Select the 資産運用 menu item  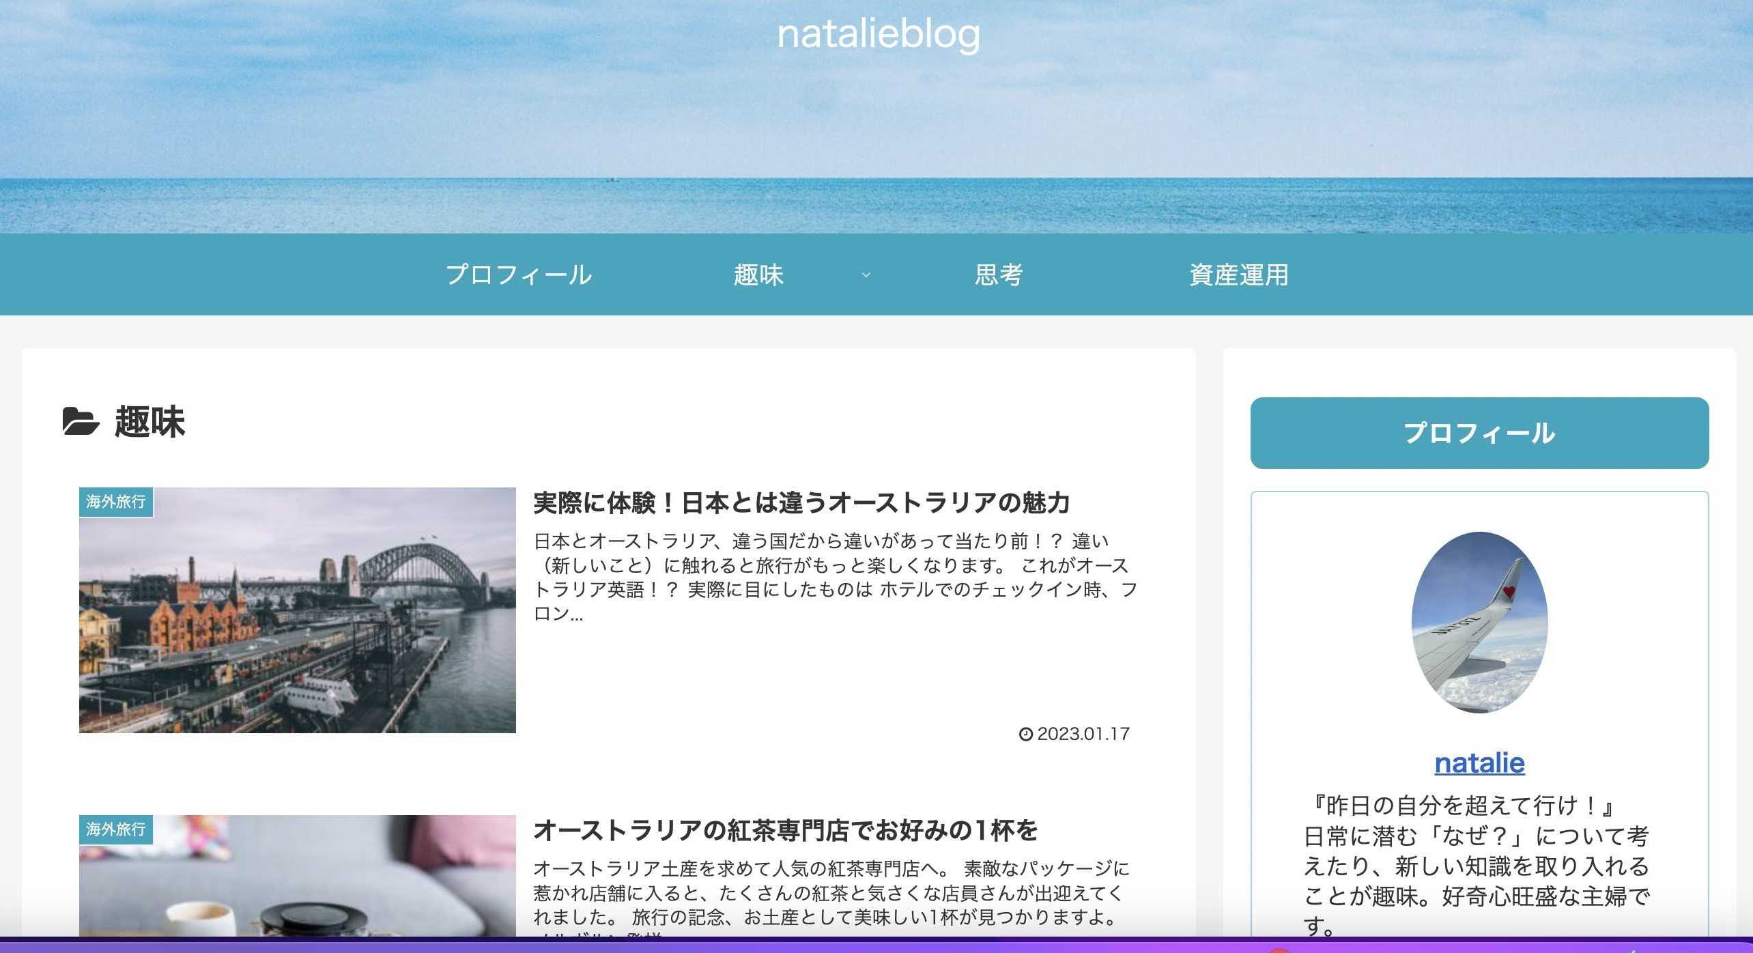coord(1238,275)
